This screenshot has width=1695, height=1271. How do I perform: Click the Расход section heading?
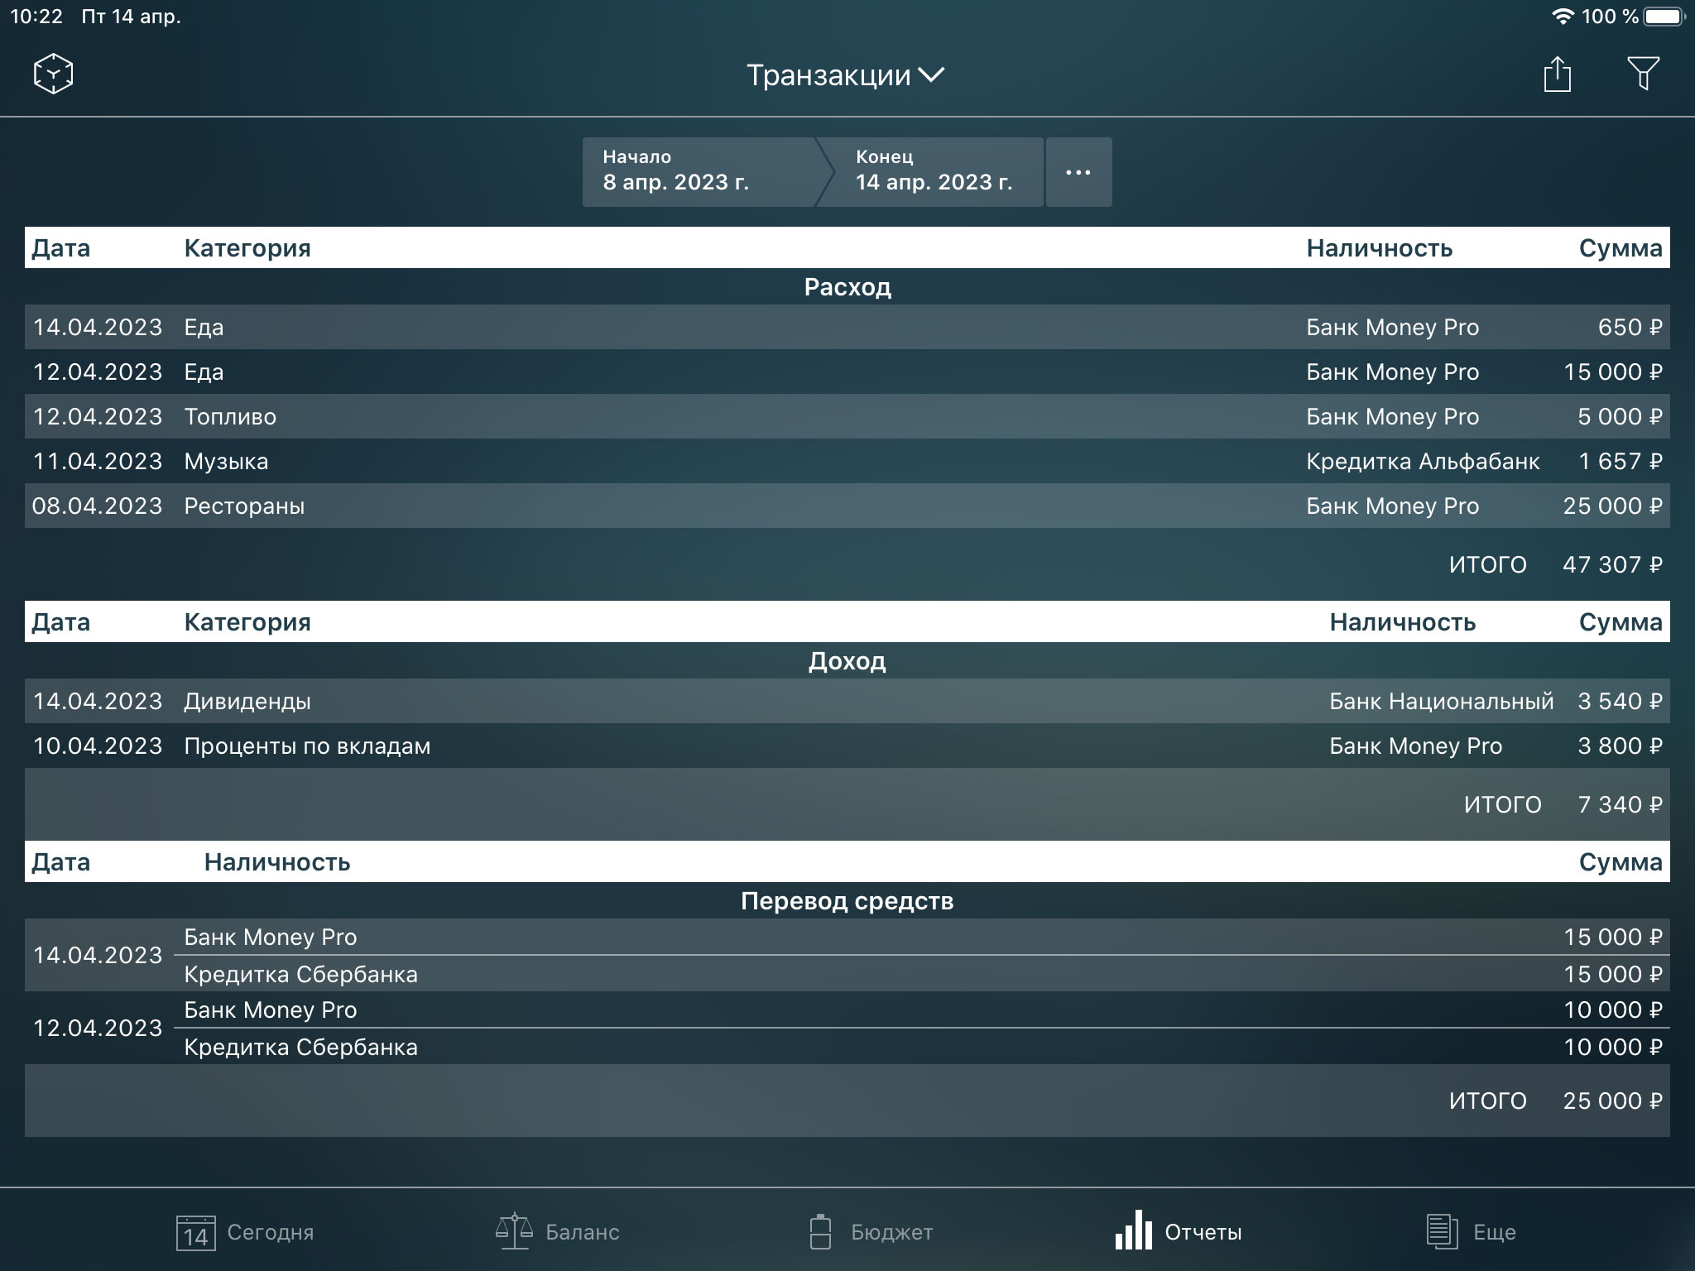point(847,286)
